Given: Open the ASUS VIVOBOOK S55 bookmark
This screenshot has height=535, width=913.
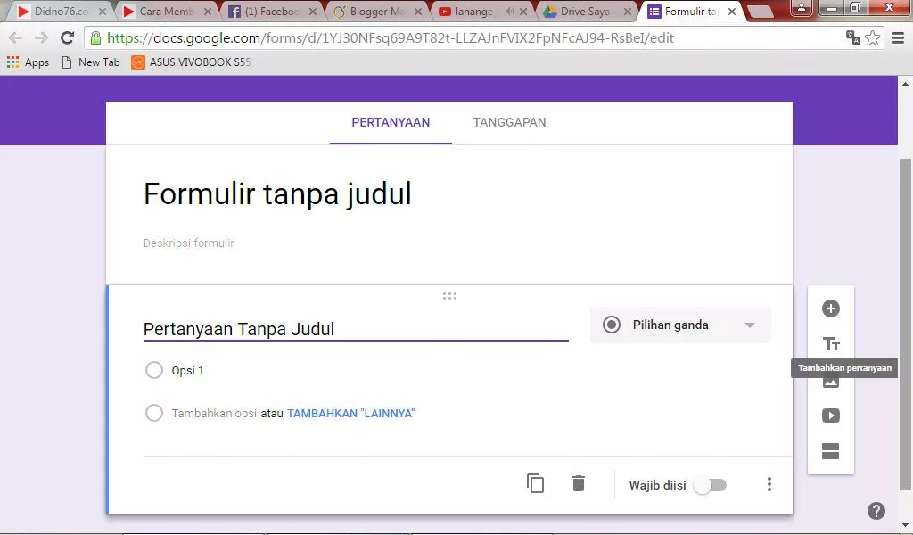Looking at the screenshot, I should (191, 62).
